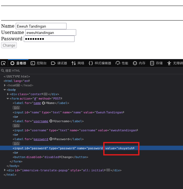The width and height of the screenshot is (183, 189).
Task: Select the closing </body> tag
Action: [13, 166]
